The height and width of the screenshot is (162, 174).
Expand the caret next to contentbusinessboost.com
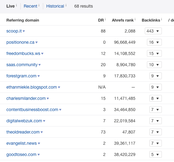click(60, 110)
